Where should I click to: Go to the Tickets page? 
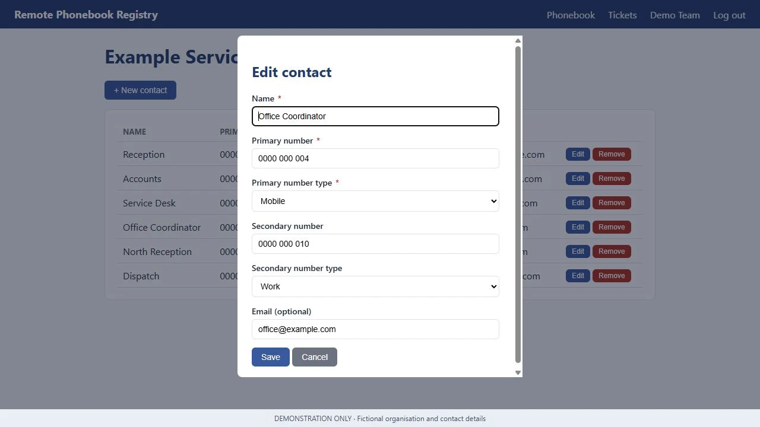coord(622,15)
